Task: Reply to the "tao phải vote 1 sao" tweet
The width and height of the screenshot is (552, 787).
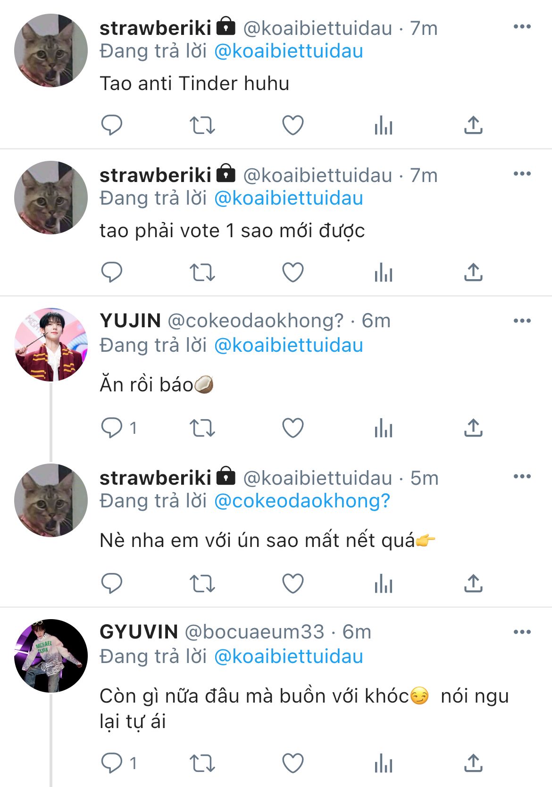Action: 112,273
